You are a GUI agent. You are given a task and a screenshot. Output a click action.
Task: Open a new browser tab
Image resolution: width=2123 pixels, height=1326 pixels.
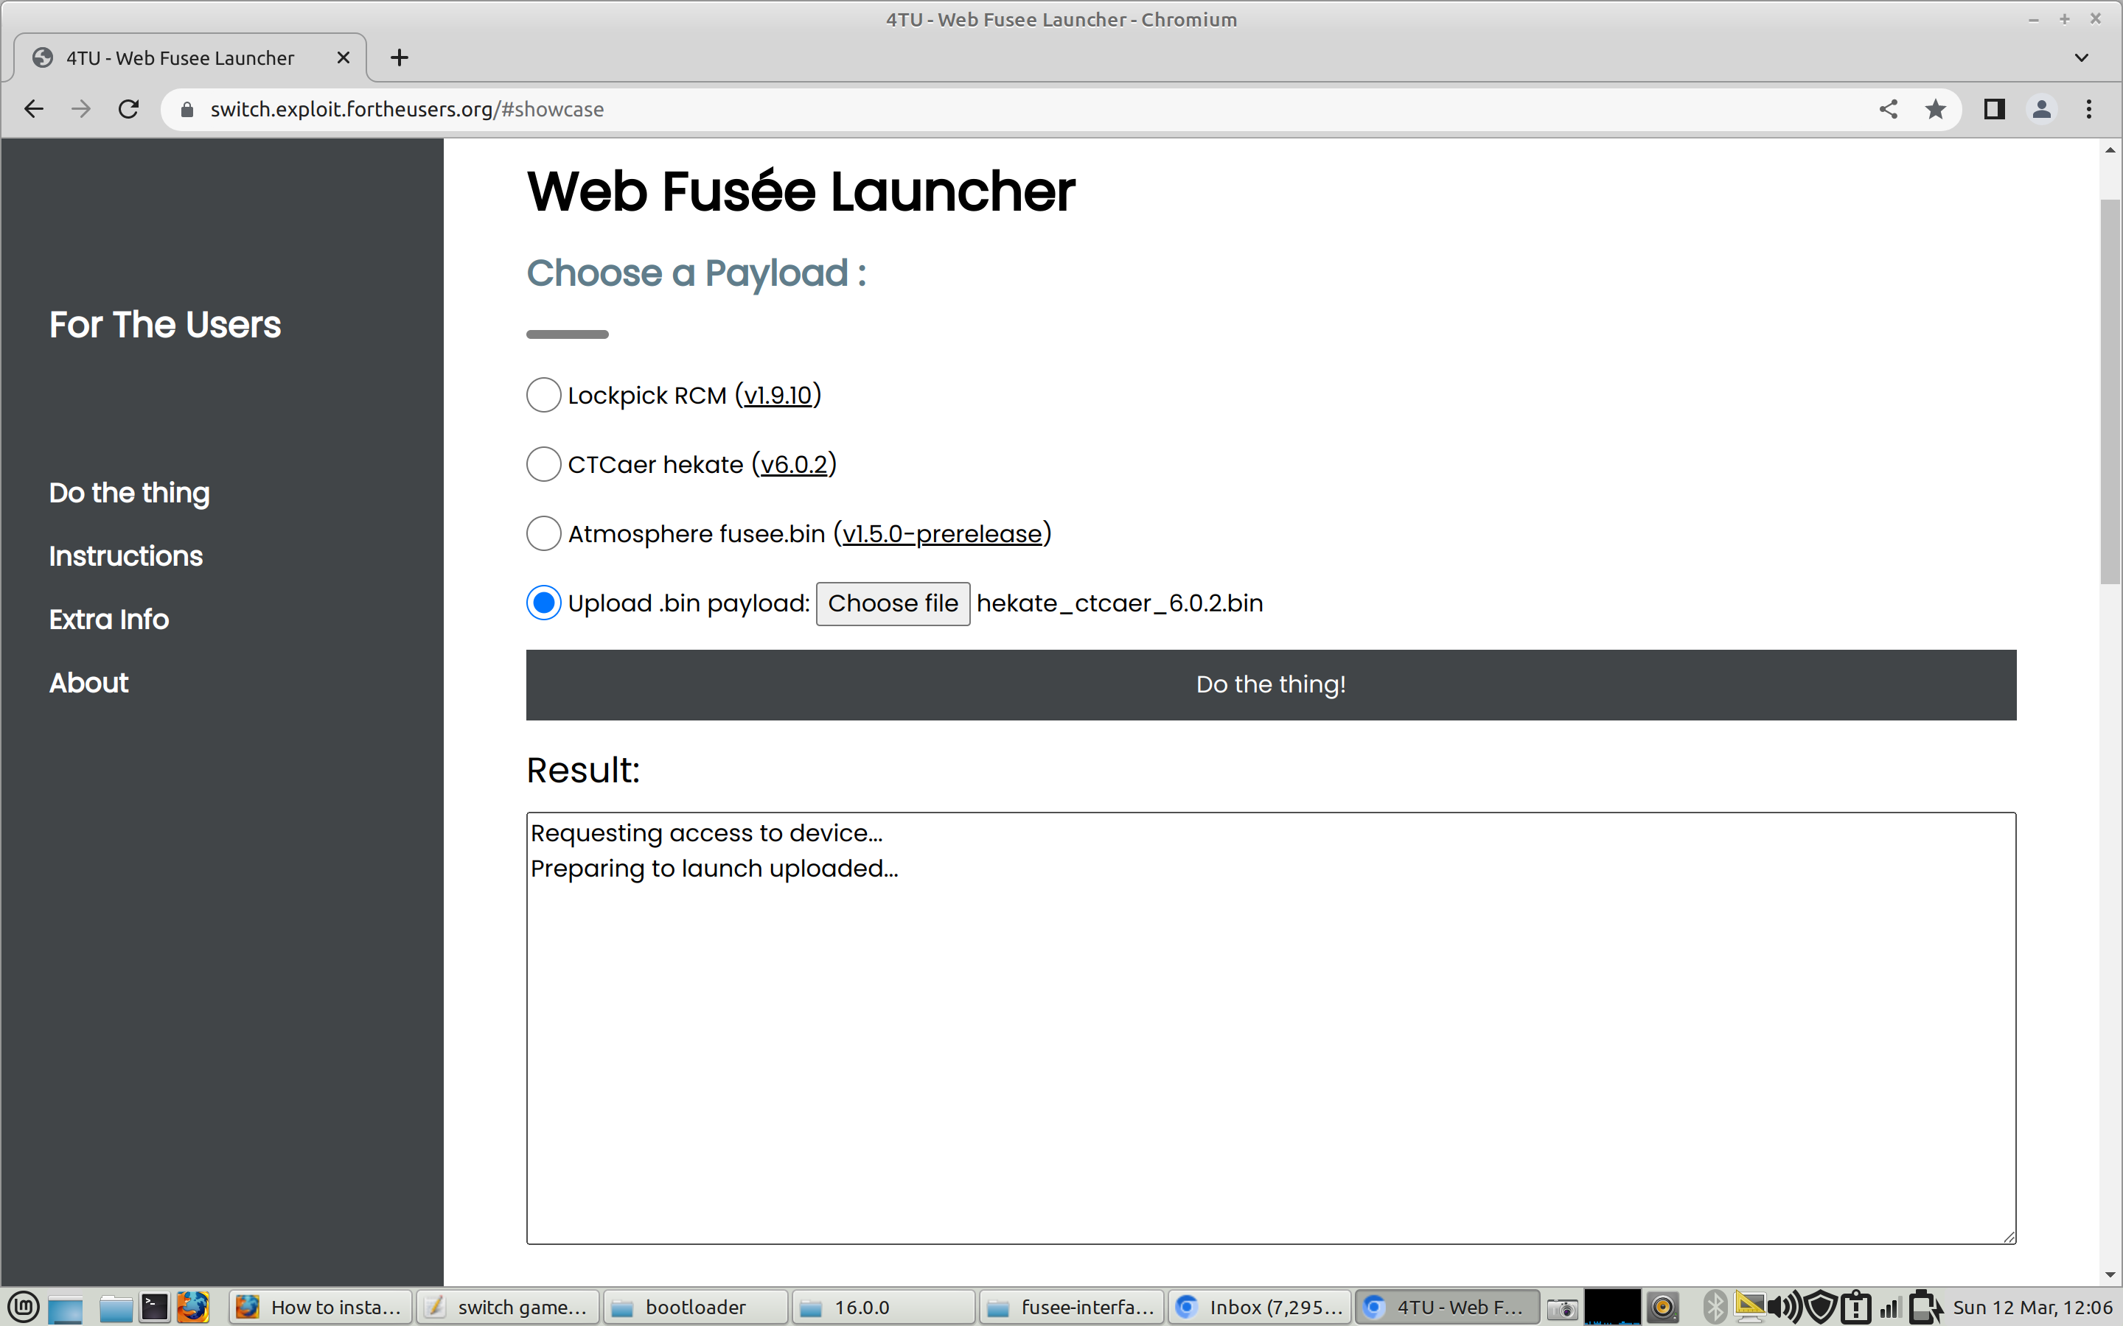(x=399, y=58)
